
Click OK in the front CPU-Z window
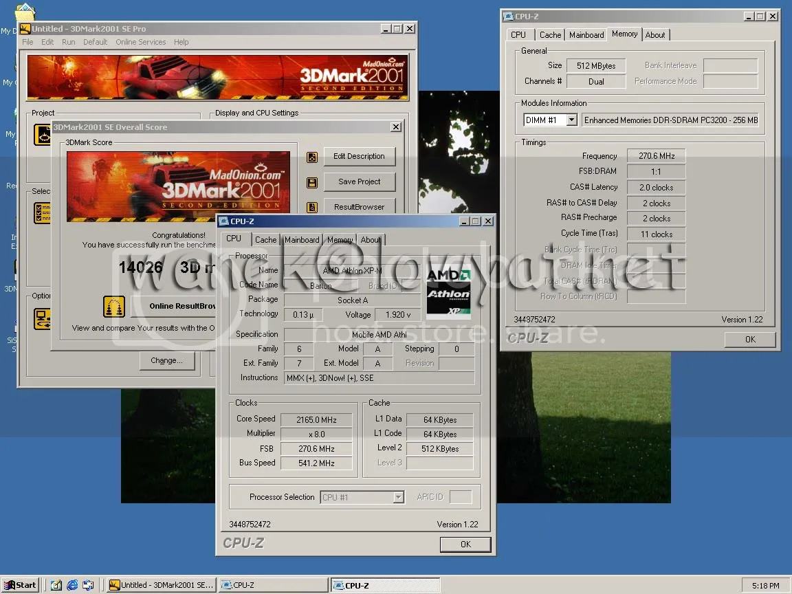pos(465,544)
